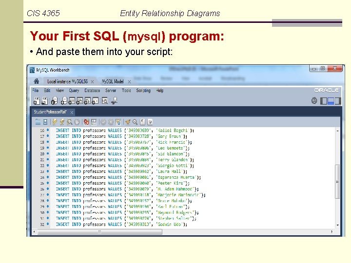Switch to MySQL Model tab
The height and width of the screenshot is (263, 351).
click(113, 82)
